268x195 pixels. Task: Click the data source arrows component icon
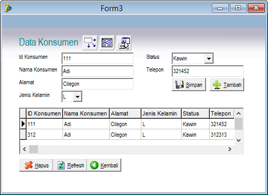click(90, 43)
